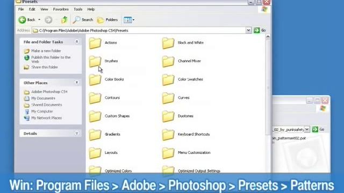
Task: Click the Keyboard Shortcuts folder name
Action: pyautogui.click(x=193, y=135)
